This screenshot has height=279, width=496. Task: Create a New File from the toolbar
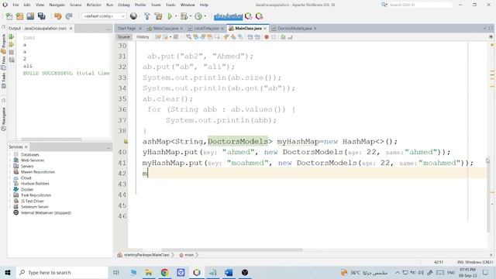click(x=9, y=16)
